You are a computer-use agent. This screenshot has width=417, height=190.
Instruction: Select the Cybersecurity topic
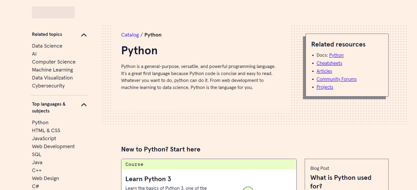(x=48, y=86)
